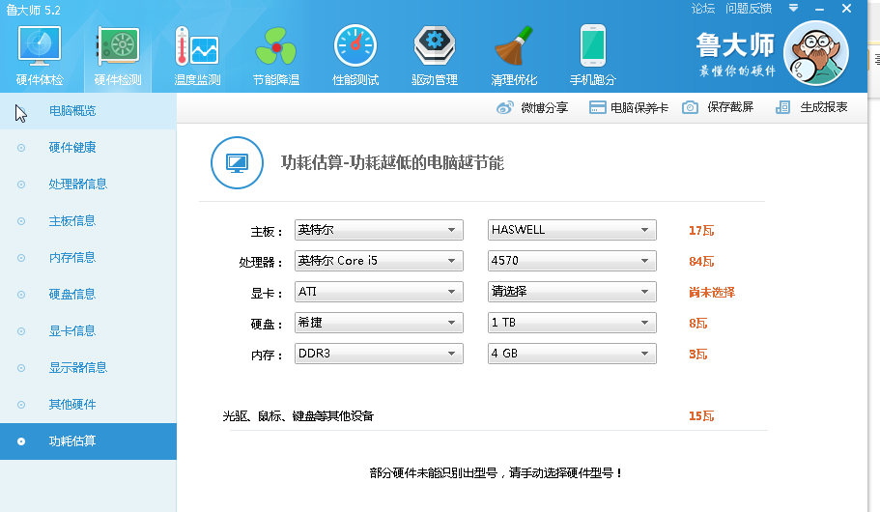
Task: Open the 节能降温 fan icon
Action: click(276, 48)
